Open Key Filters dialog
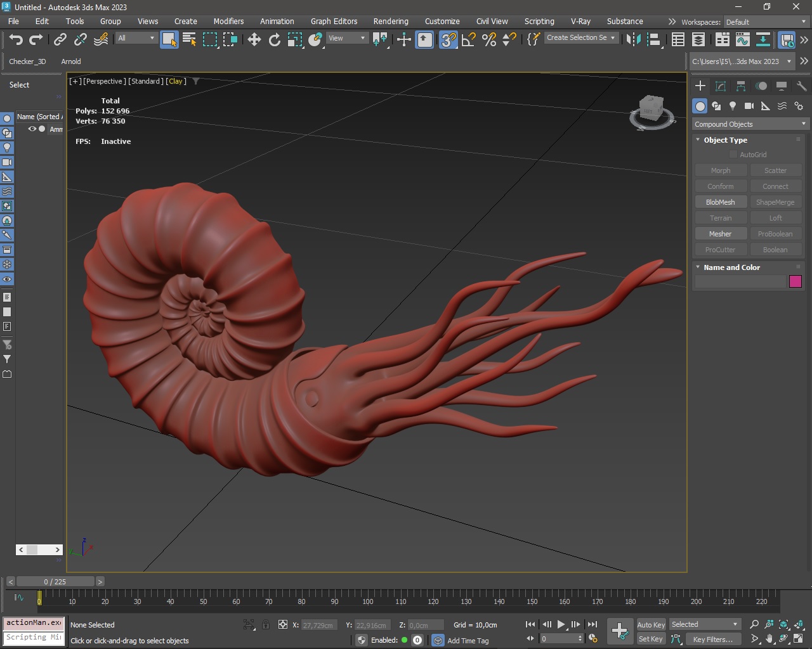The image size is (812, 649). (x=712, y=639)
